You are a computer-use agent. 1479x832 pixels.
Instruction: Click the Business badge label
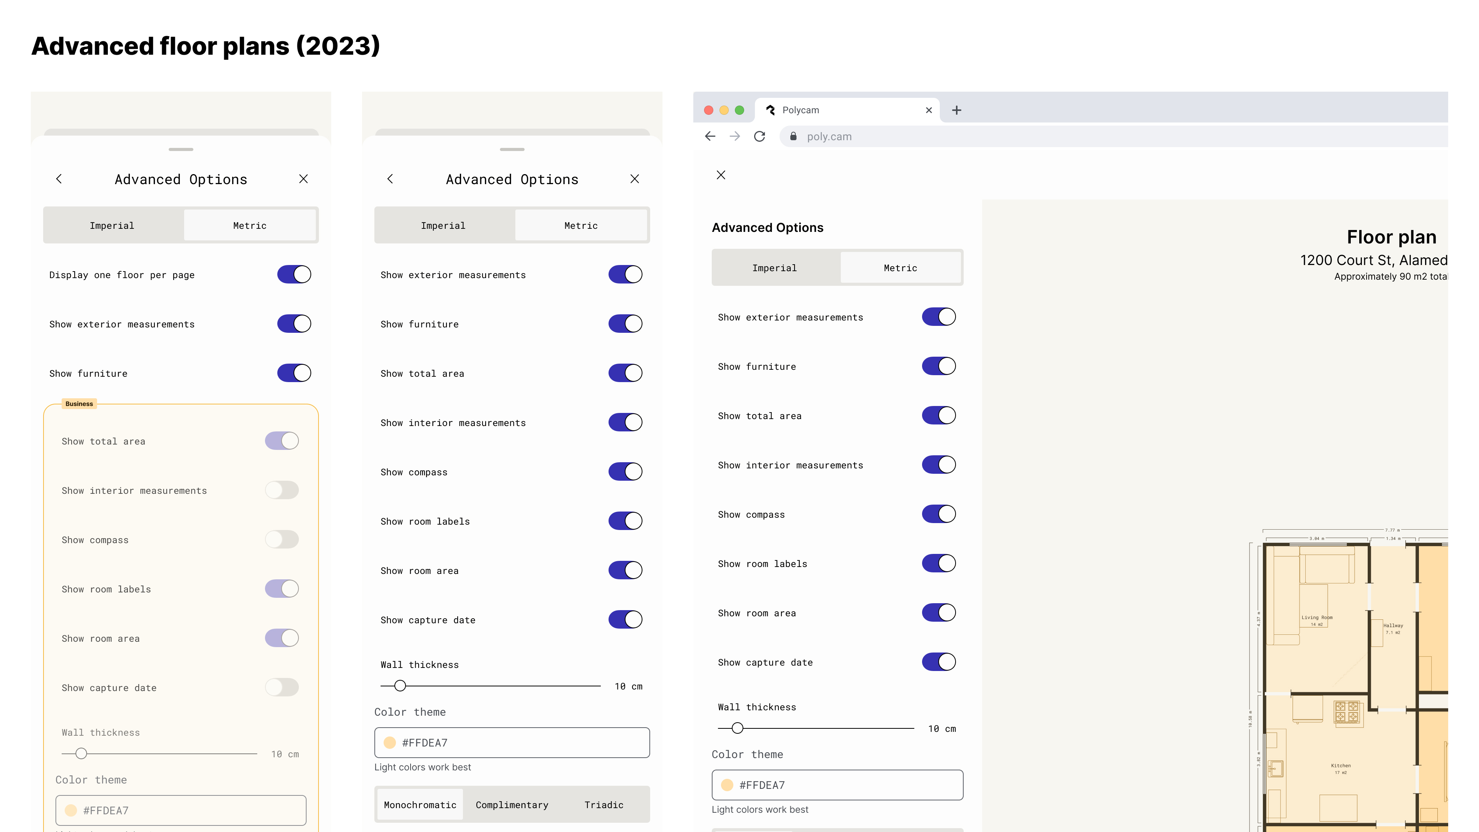coord(79,404)
